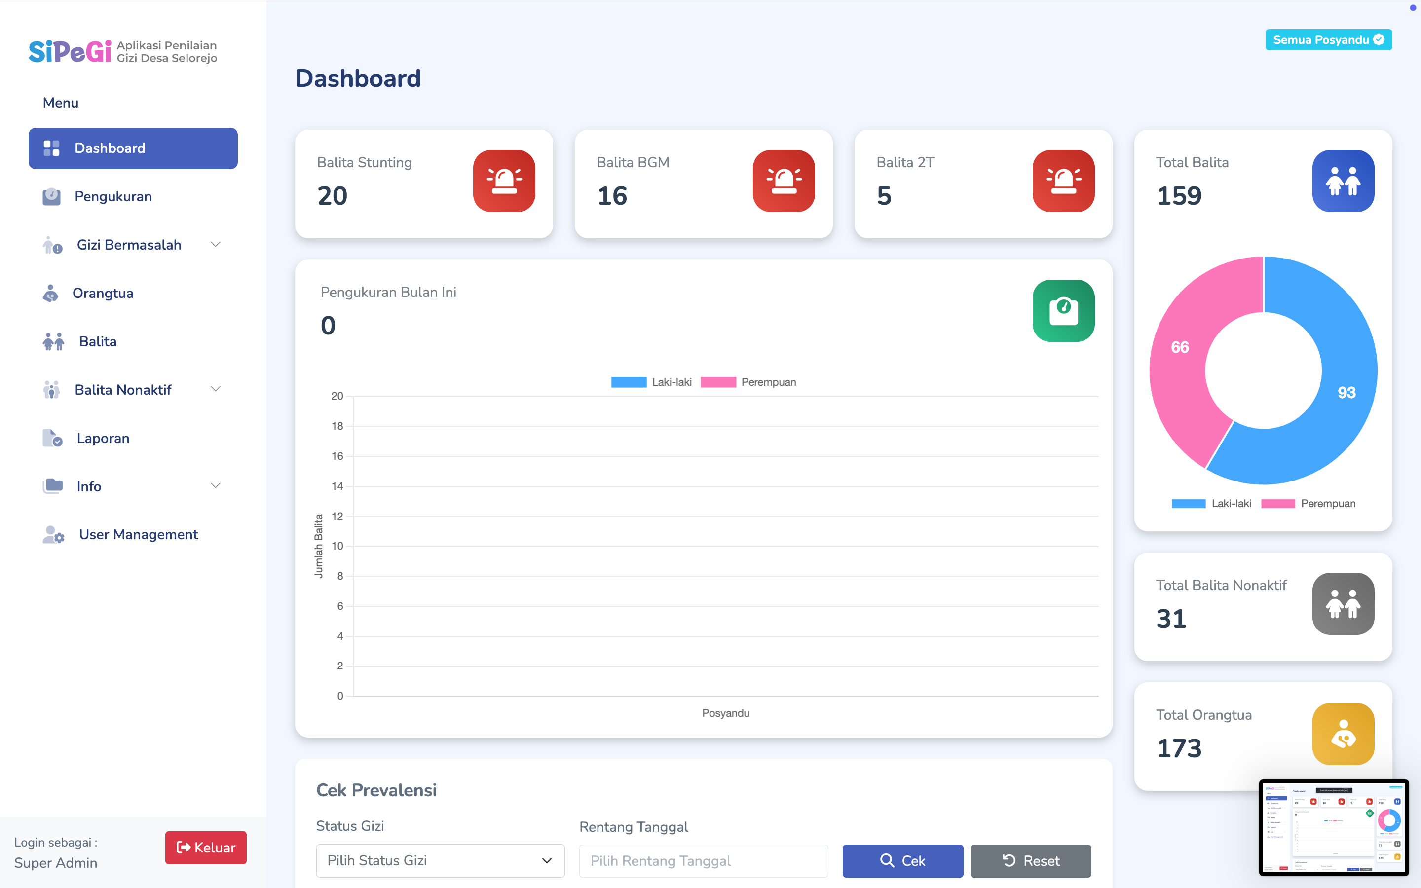Click the blue children icon on Total Balita

coord(1343,181)
